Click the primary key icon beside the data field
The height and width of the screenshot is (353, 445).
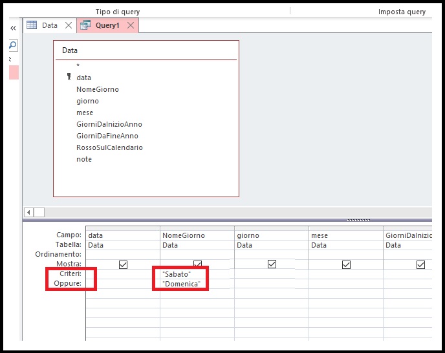[x=69, y=77]
